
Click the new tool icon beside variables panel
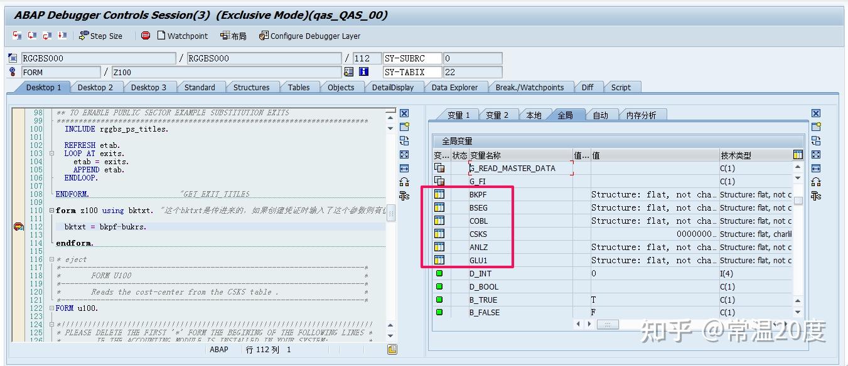(x=816, y=127)
